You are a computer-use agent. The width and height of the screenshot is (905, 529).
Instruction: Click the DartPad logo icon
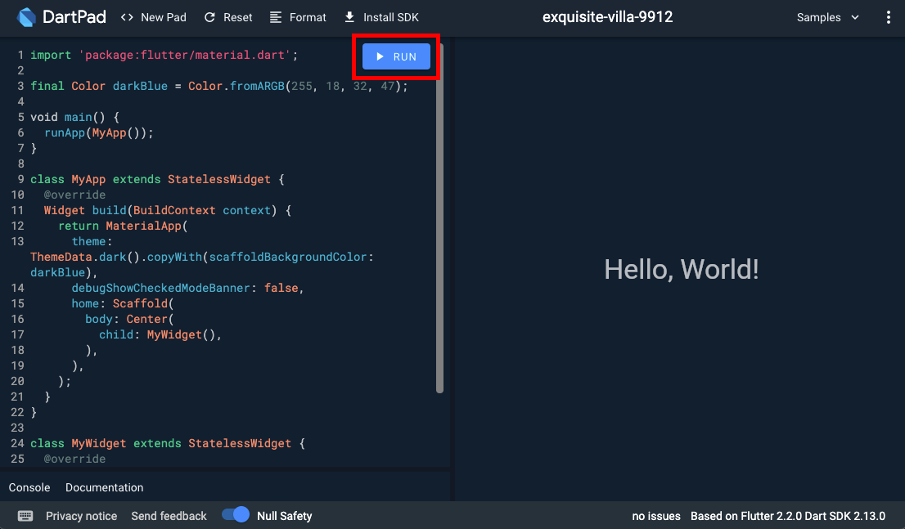(x=26, y=17)
